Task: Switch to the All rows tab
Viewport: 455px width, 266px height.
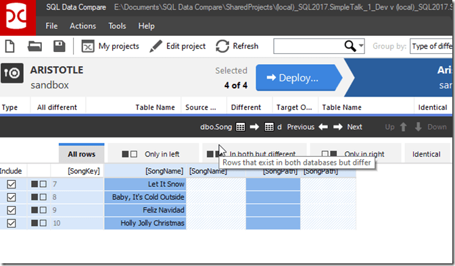Action: pyautogui.click(x=82, y=153)
